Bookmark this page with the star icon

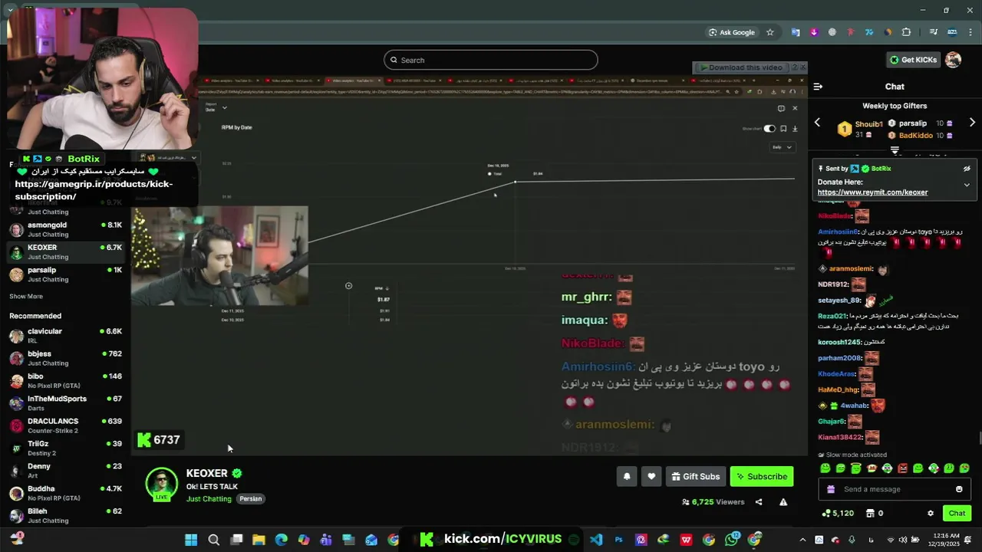pos(770,32)
